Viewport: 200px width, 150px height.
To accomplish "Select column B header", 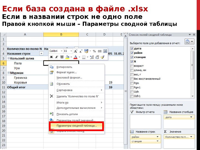I will (61, 34).
